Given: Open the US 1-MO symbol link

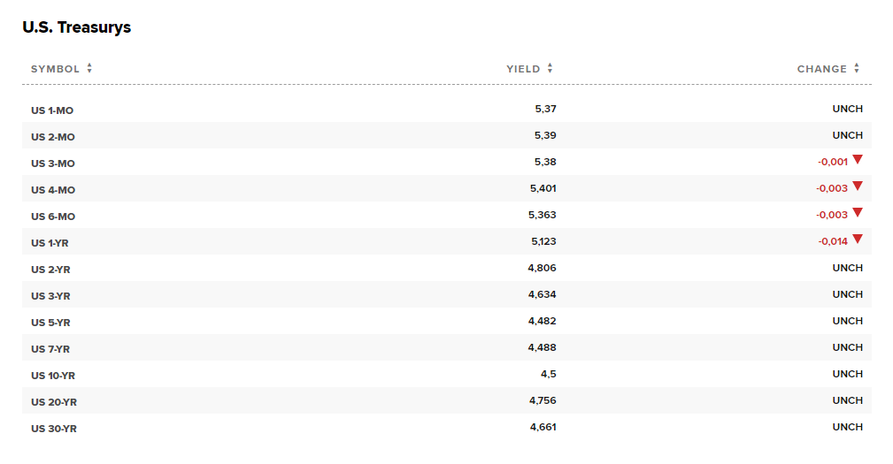Looking at the screenshot, I should (x=52, y=110).
